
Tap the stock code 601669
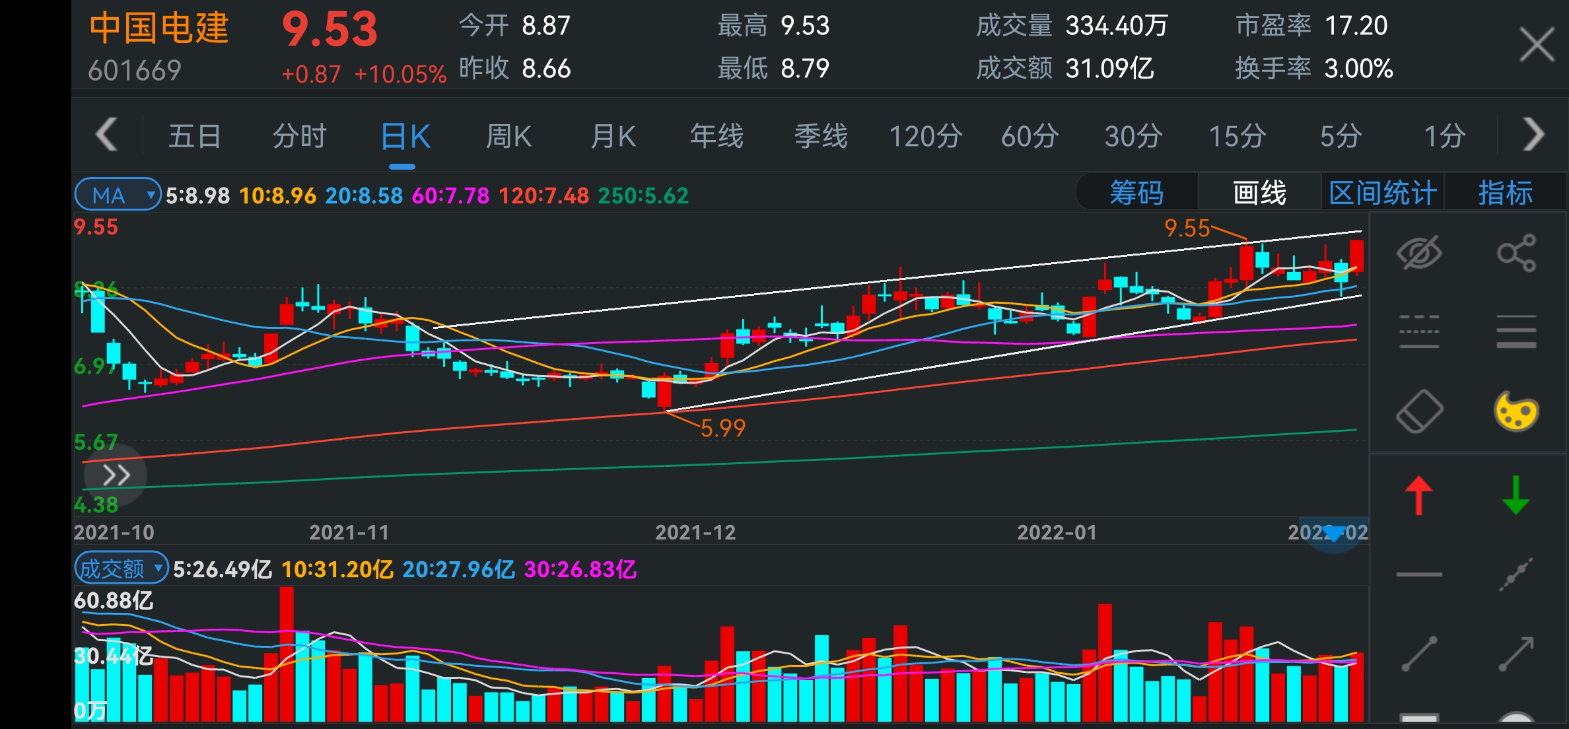point(135,71)
